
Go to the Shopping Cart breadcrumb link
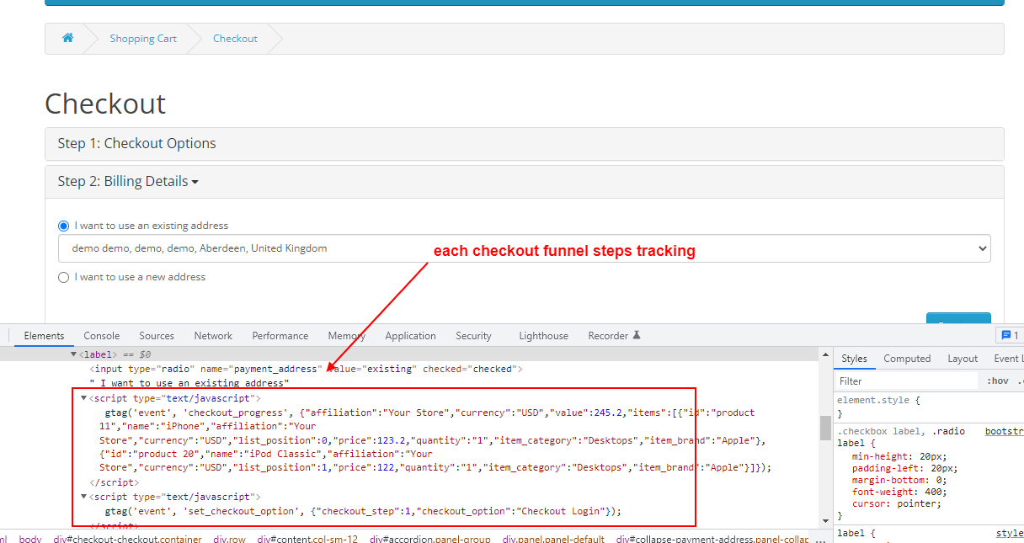(143, 39)
